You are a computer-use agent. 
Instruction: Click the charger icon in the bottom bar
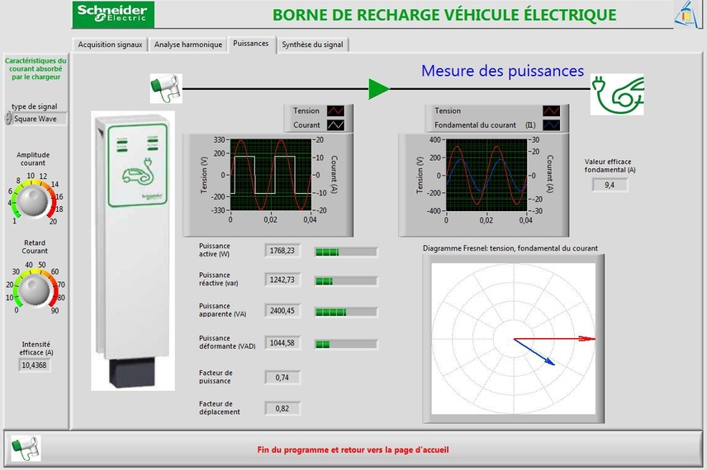[x=26, y=449]
